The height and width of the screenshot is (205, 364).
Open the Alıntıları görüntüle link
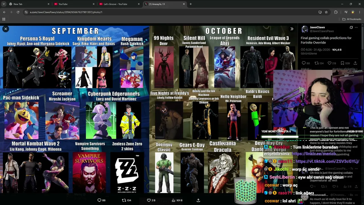345,69
